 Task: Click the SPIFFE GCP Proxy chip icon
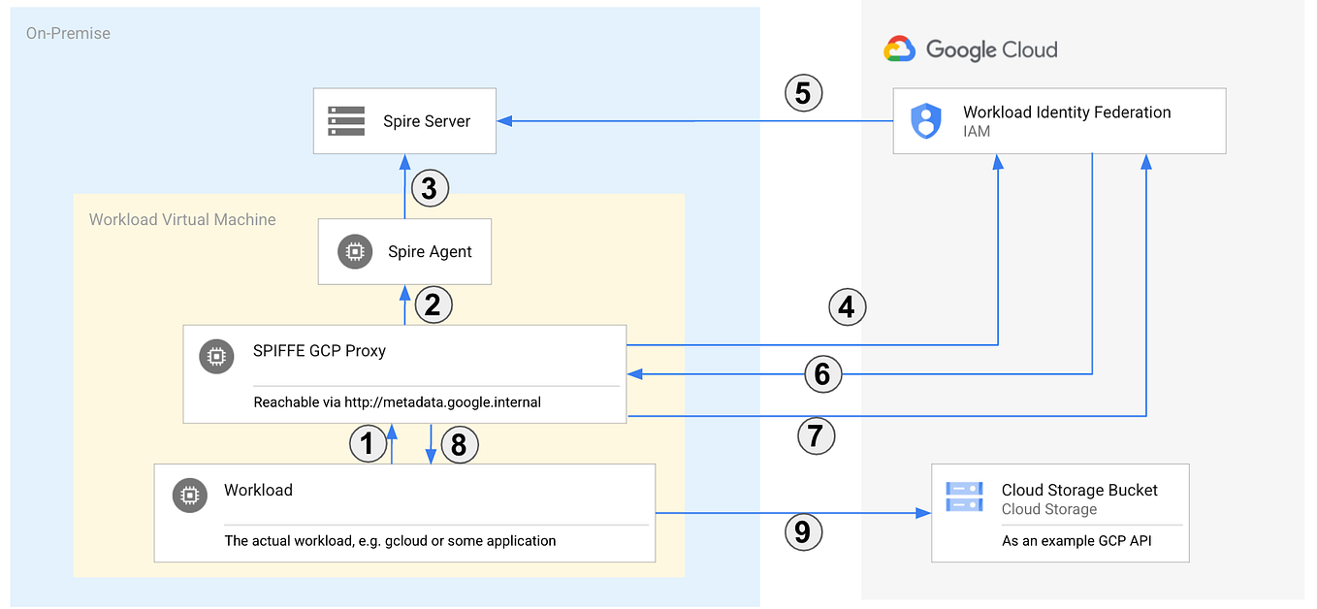point(216,356)
